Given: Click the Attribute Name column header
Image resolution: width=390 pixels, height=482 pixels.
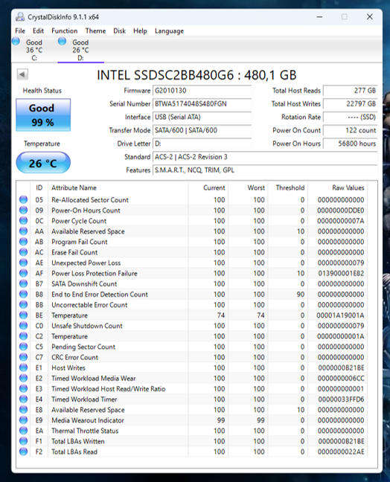Looking at the screenshot, I should pyautogui.click(x=74, y=188).
